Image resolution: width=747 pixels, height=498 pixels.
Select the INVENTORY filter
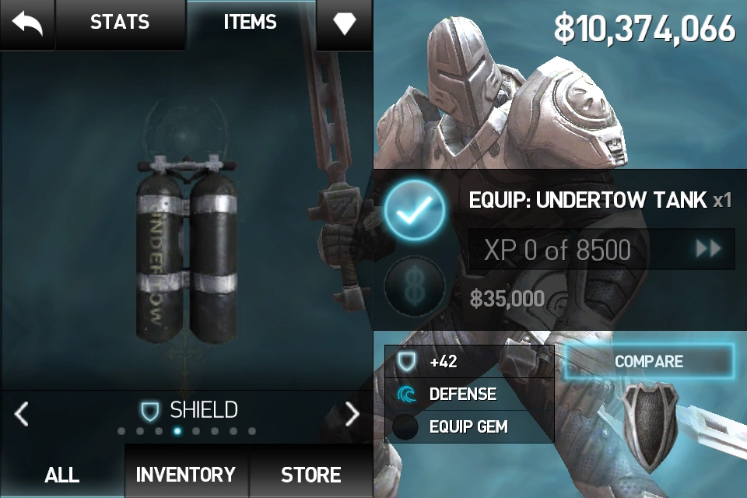point(186,474)
